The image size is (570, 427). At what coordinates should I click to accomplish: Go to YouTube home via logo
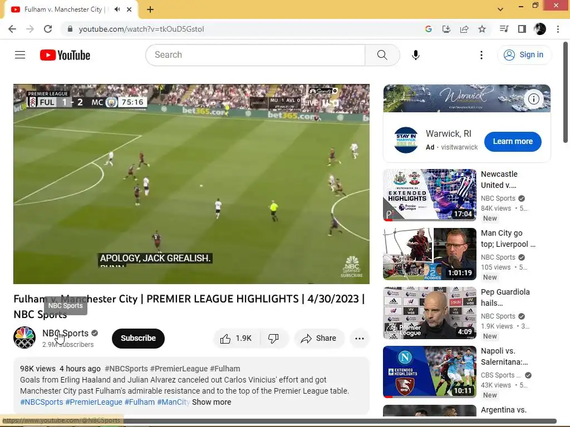pyautogui.click(x=65, y=55)
